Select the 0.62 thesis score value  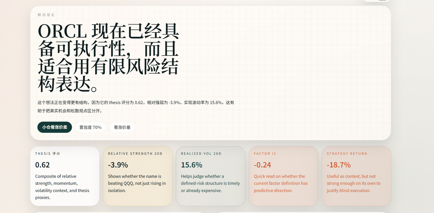coord(43,165)
